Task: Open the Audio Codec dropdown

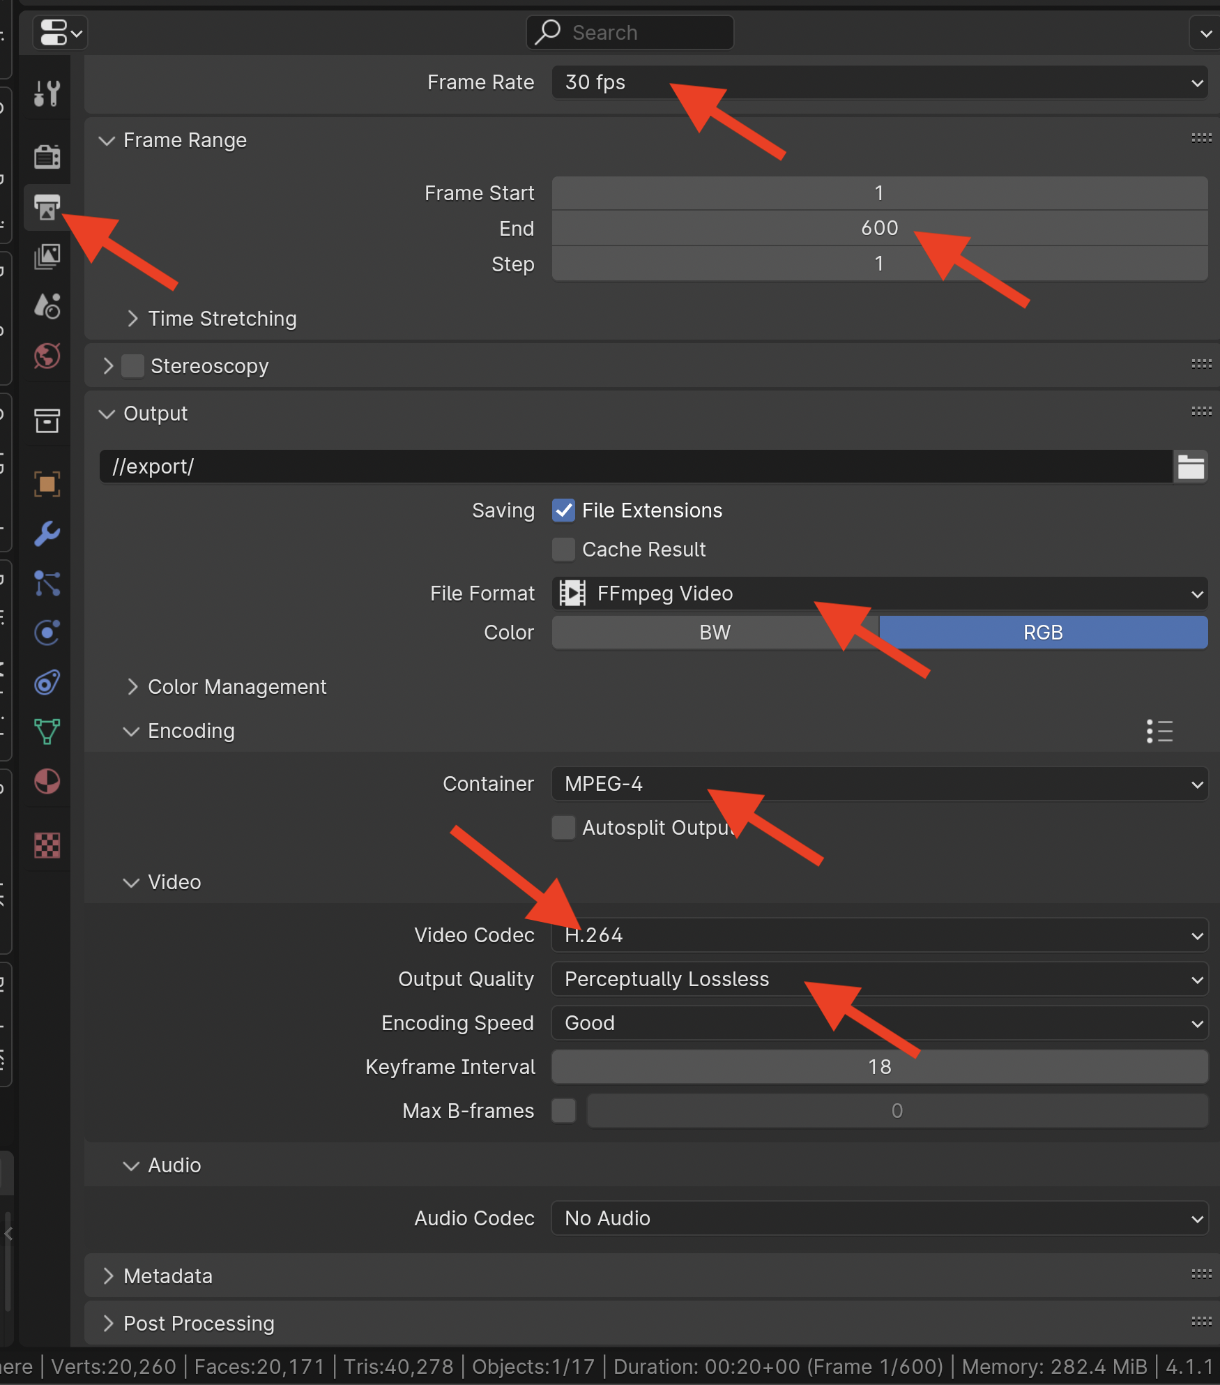Action: (x=880, y=1218)
